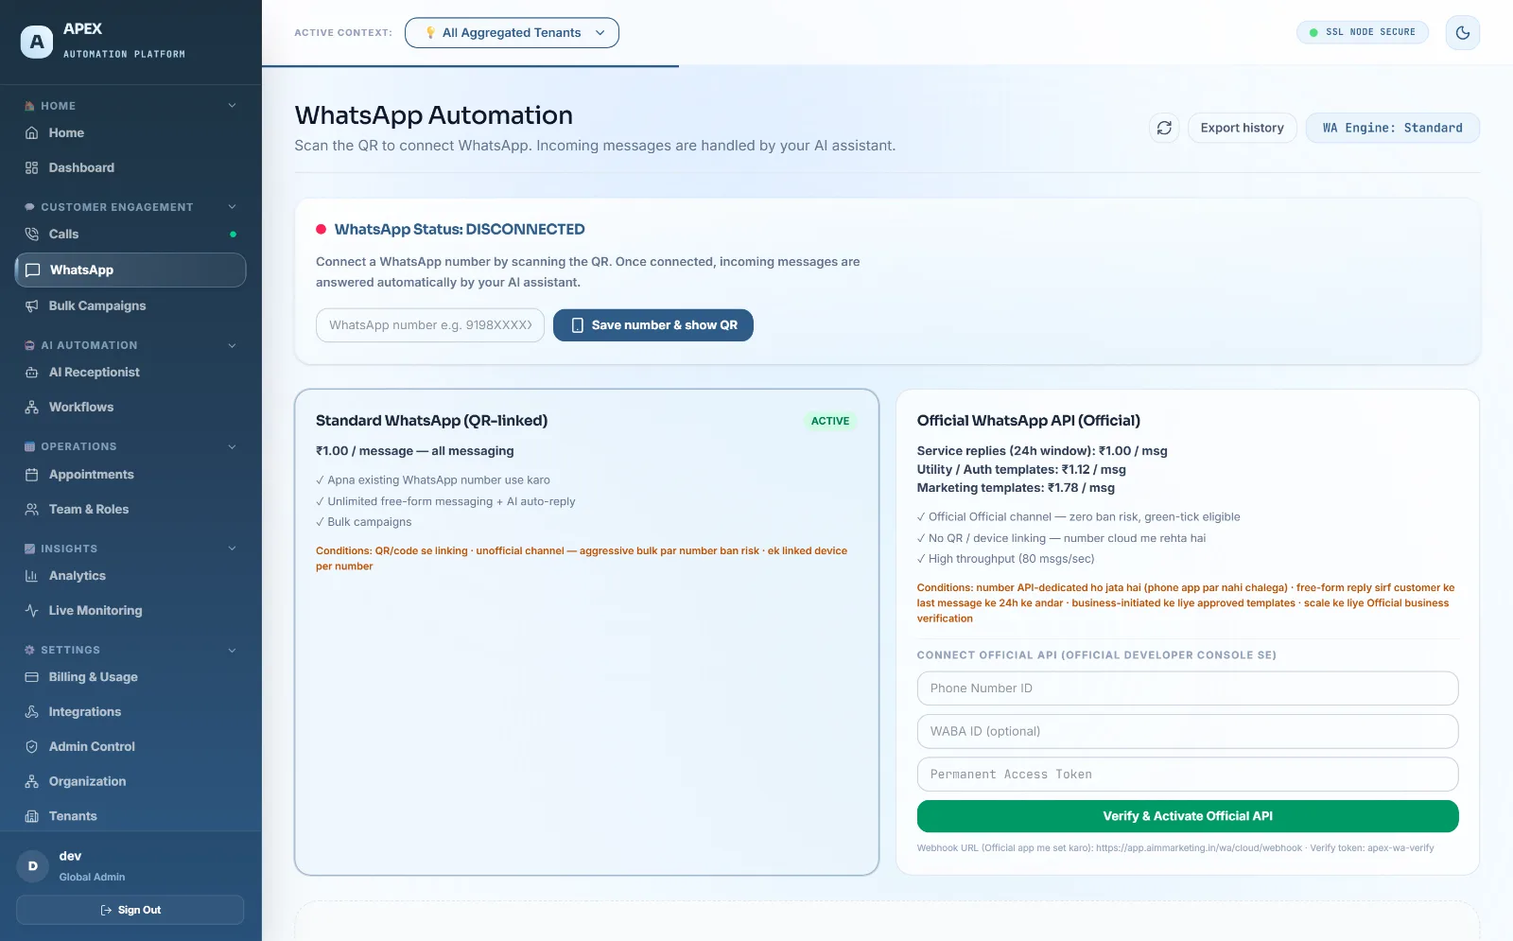Click '₹1.00 / message — all messaging' text

[415, 451]
